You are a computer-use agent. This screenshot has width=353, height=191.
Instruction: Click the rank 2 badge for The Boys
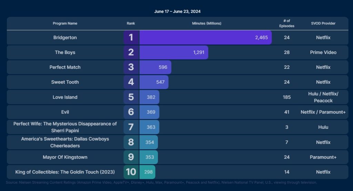(131, 52)
